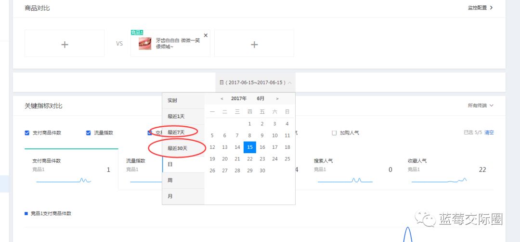The image size is (520, 242).
Task: Switch date granularity to 周
Action: click(183, 180)
